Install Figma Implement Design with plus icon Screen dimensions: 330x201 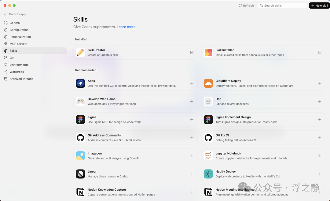click(320, 120)
